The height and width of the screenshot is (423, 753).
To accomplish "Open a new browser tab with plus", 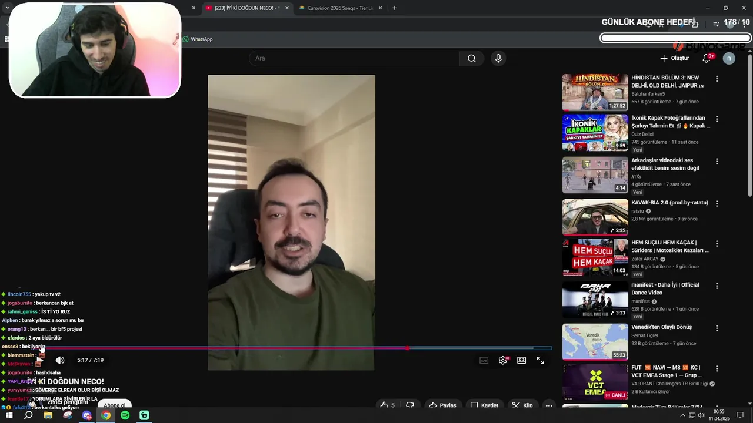I will pos(394,8).
